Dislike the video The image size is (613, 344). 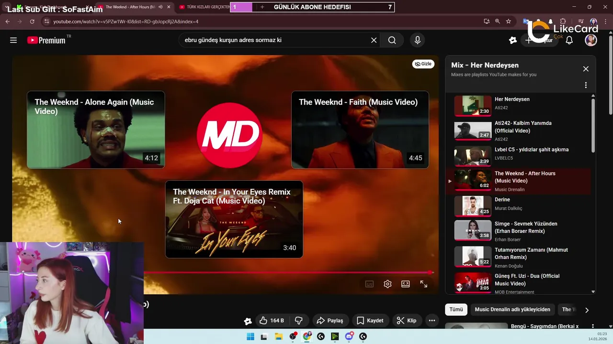299,321
